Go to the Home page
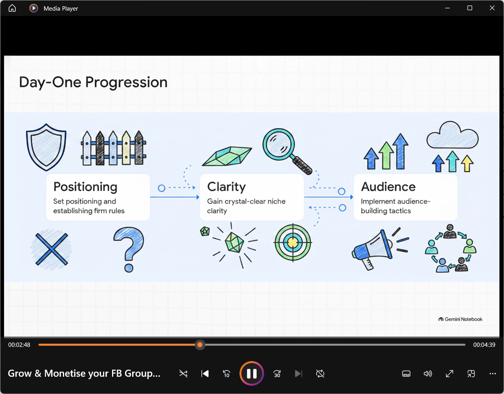Screen dimensions: 504x394 tap(12, 8)
